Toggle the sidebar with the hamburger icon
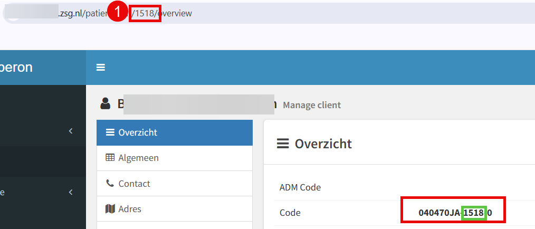The height and width of the screenshot is (229, 535). (x=100, y=67)
